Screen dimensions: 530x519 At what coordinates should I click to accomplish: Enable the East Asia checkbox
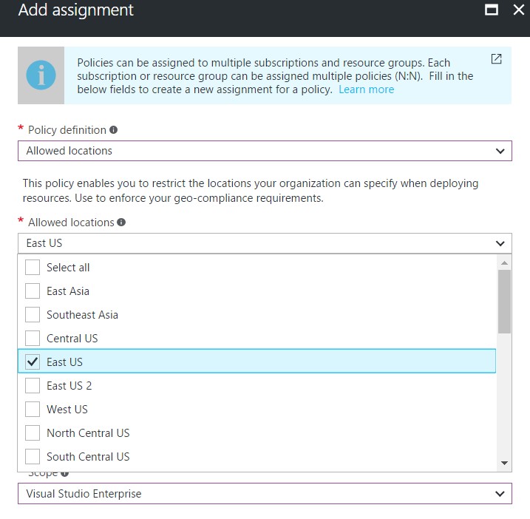coord(33,291)
